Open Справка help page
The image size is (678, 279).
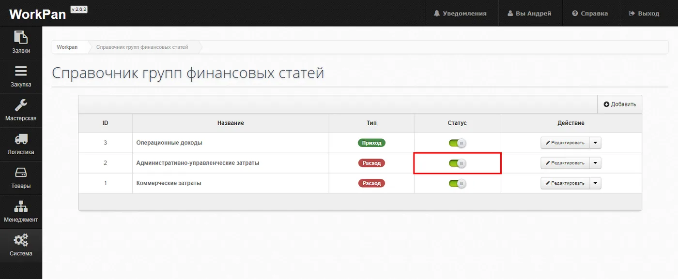coord(590,13)
